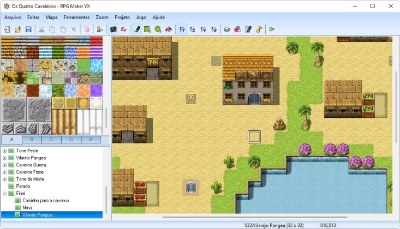Image resolution: width=400 pixels, height=229 pixels.
Task: Select the highlighted Vilarejo Pangea map under Final
Action: (37, 215)
